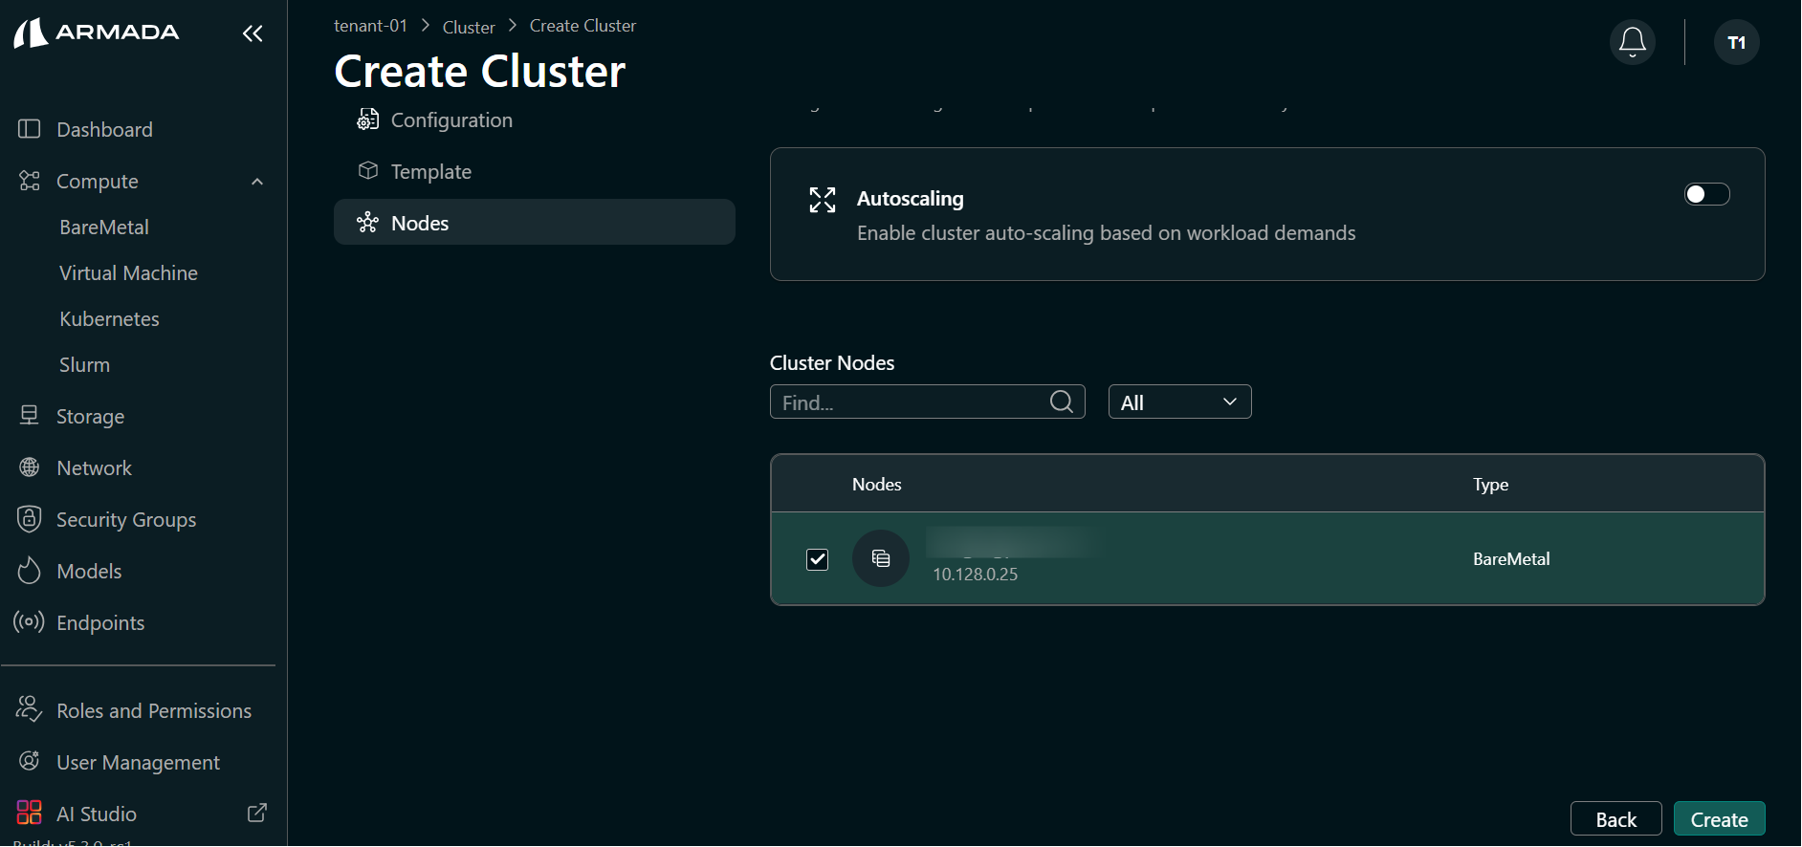1802x847 pixels.
Task: Click the BareMetal type cell
Action: [1511, 559]
